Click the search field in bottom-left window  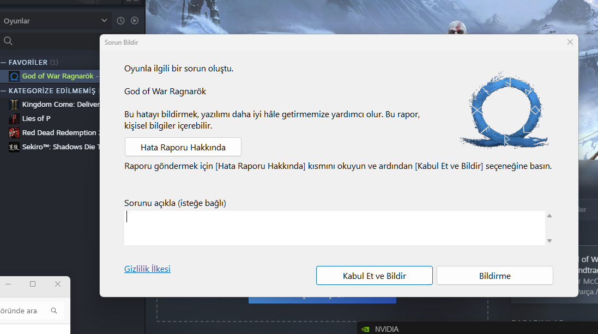tap(32, 311)
